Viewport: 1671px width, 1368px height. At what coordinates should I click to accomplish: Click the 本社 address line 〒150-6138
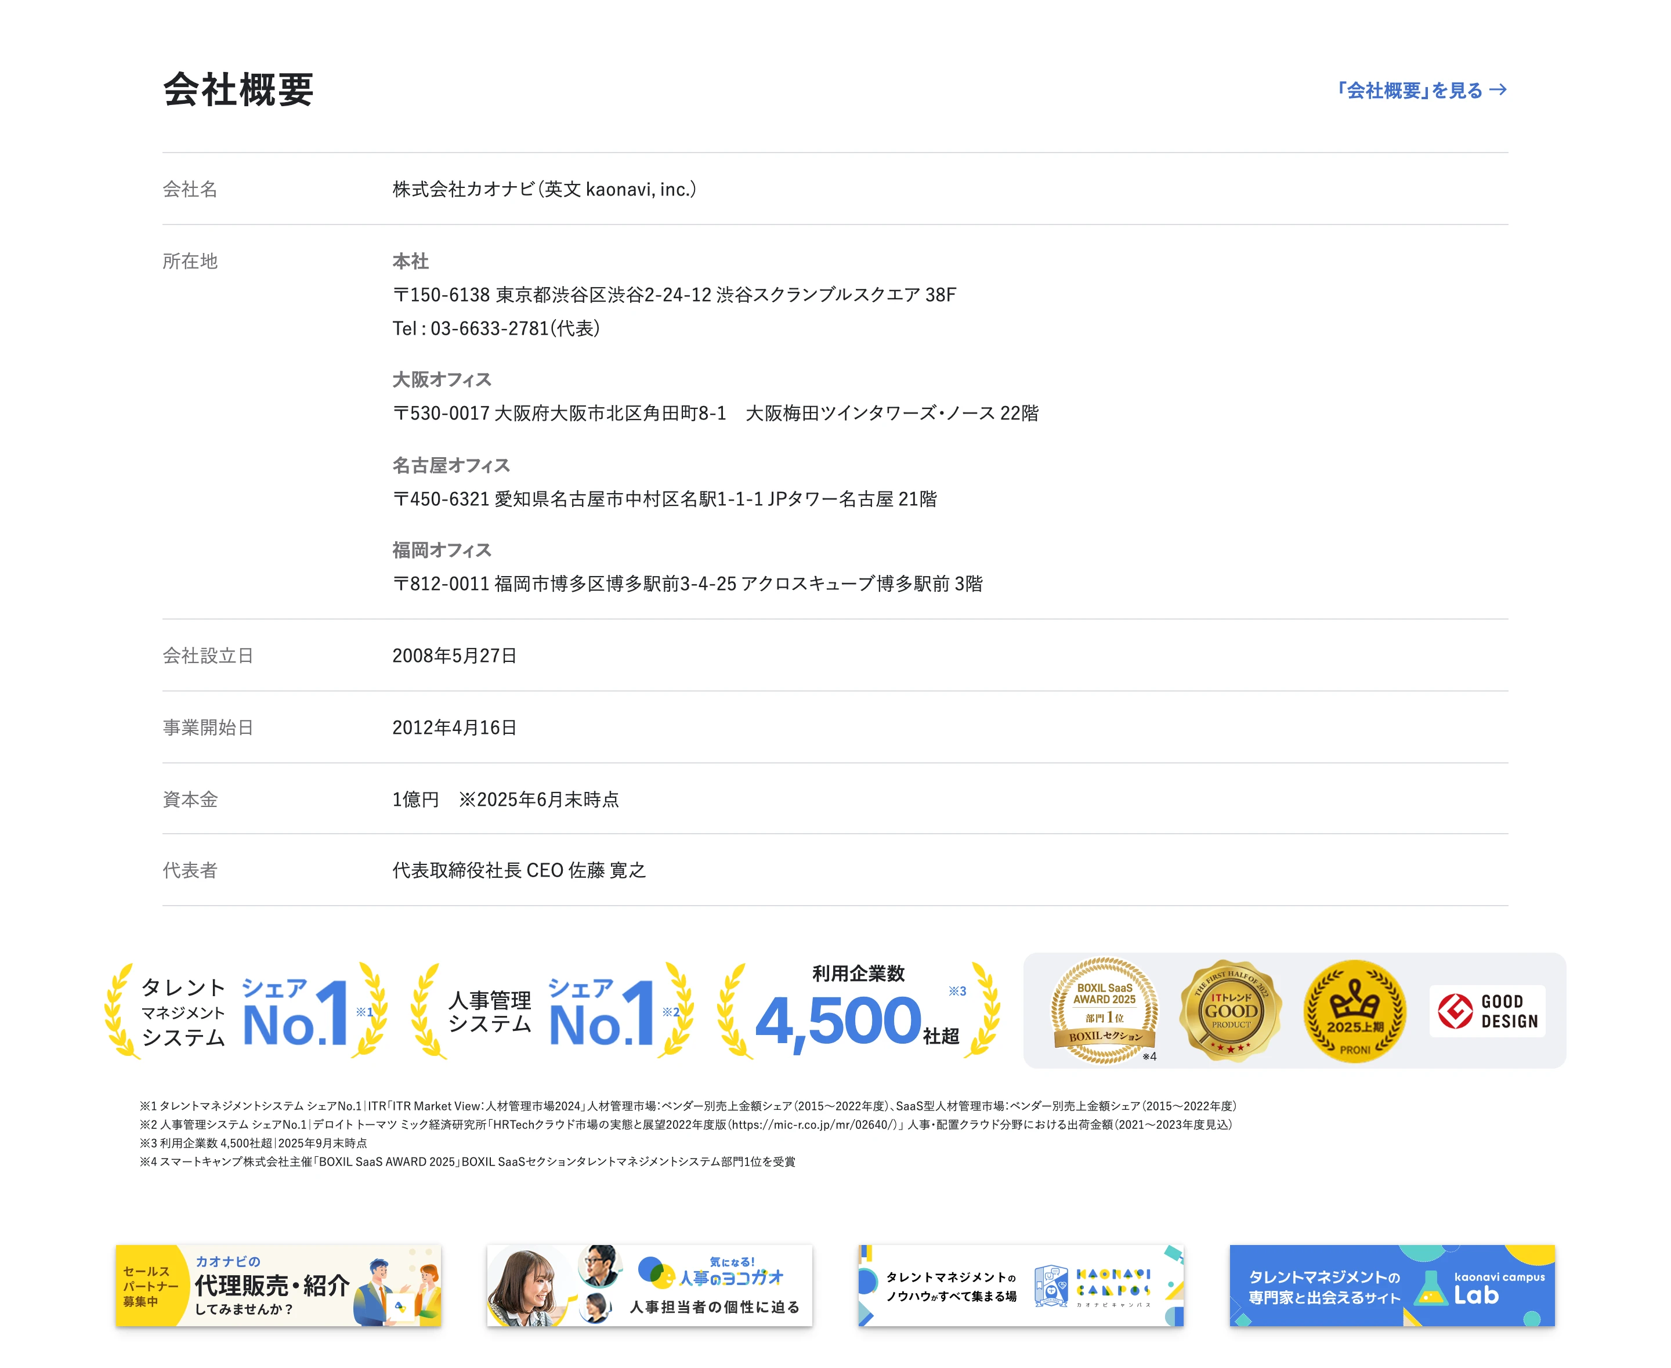pyautogui.click(x=674, y=295)
